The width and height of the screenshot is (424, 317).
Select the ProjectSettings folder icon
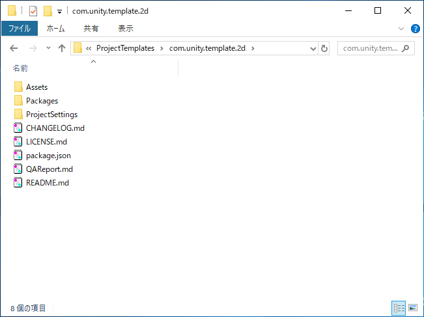coord(18,115)
